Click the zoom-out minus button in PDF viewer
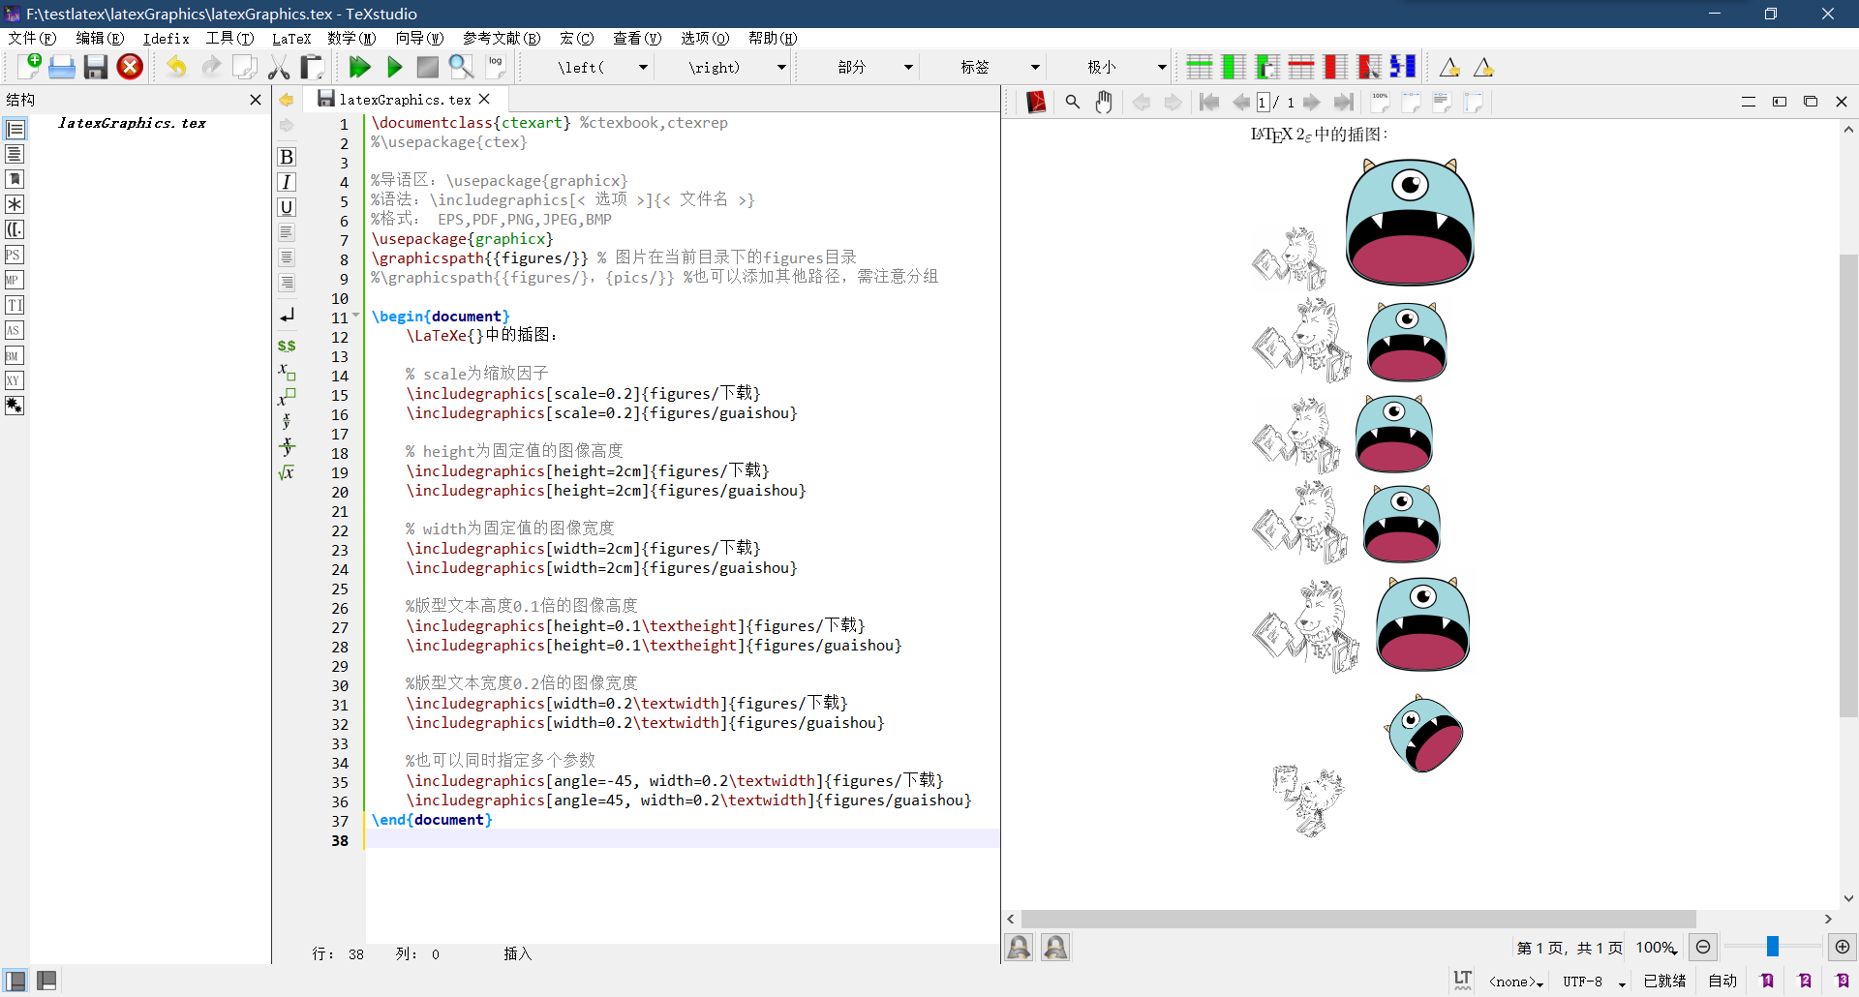The image size is (1859, 997). click(x=1703, y=947)
